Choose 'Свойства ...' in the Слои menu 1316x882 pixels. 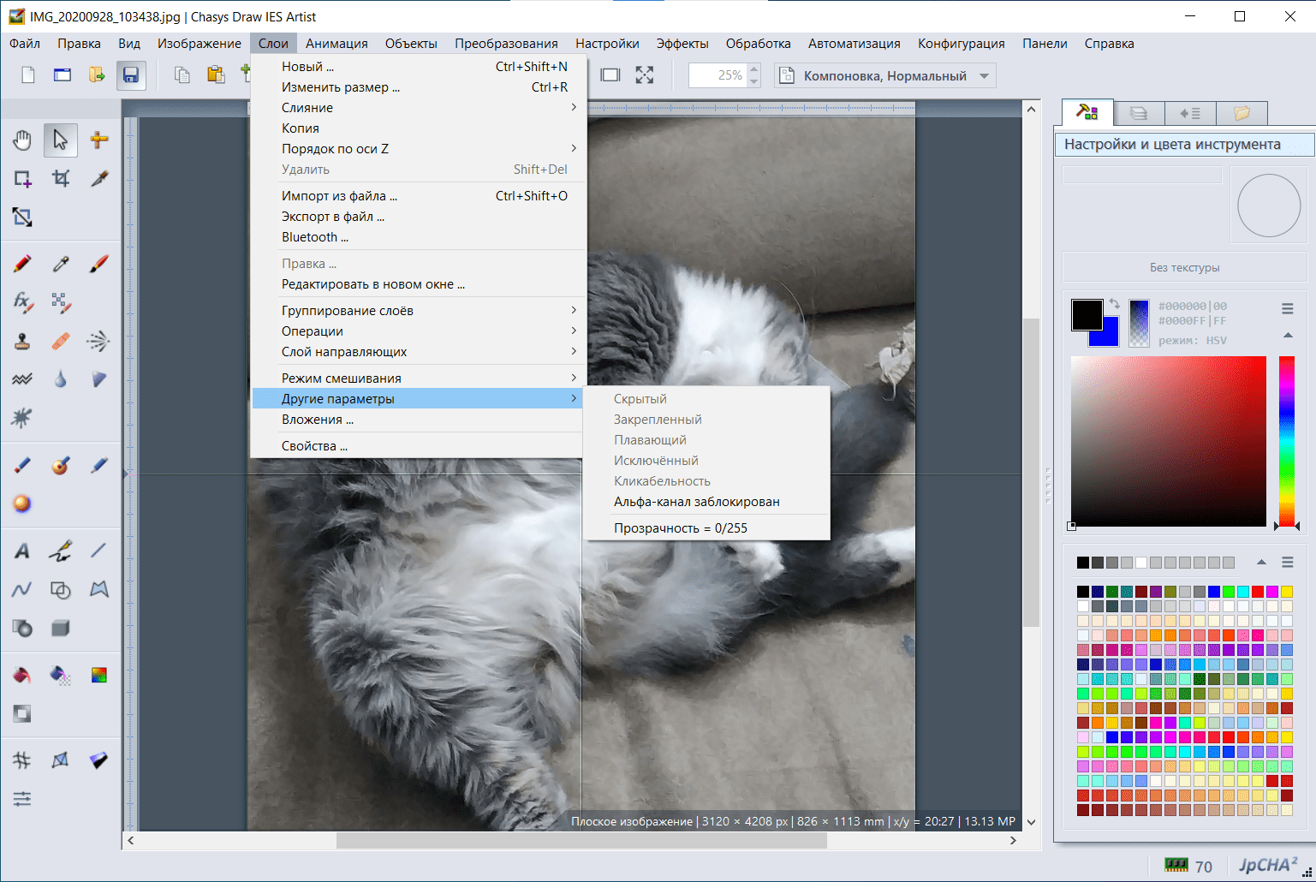pos(419,446)
